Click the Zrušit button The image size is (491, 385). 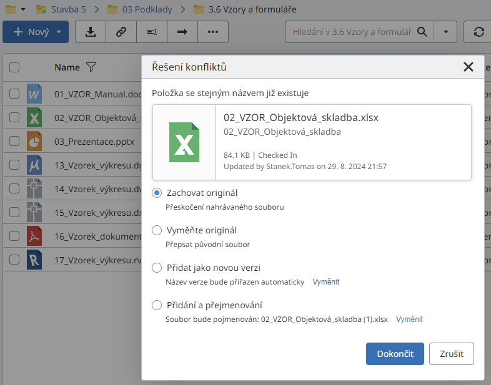click(x=451, y=354)
